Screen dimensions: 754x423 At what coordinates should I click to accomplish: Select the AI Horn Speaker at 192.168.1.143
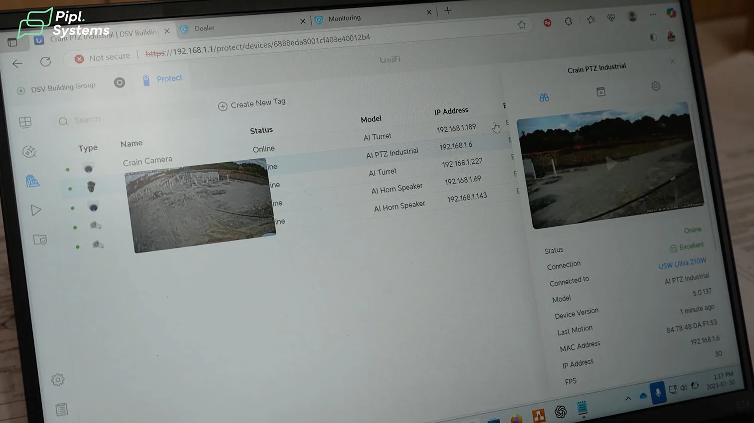click(399, 206)
